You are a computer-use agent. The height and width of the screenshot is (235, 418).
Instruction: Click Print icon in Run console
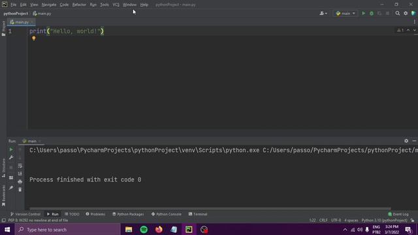click(20, 181)
